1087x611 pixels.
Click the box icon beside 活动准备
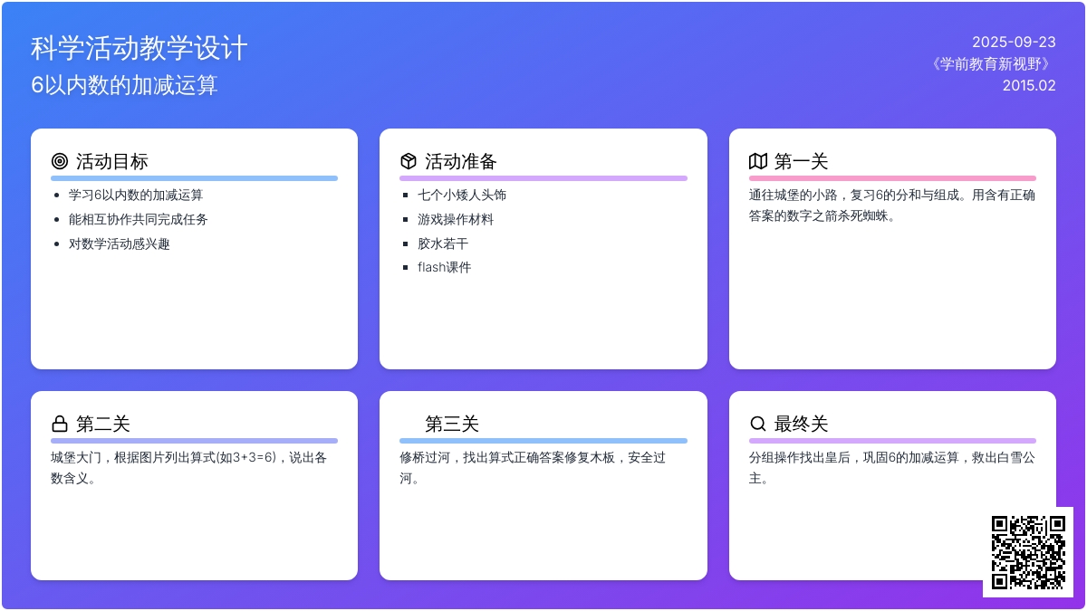(x=409, y=161)
